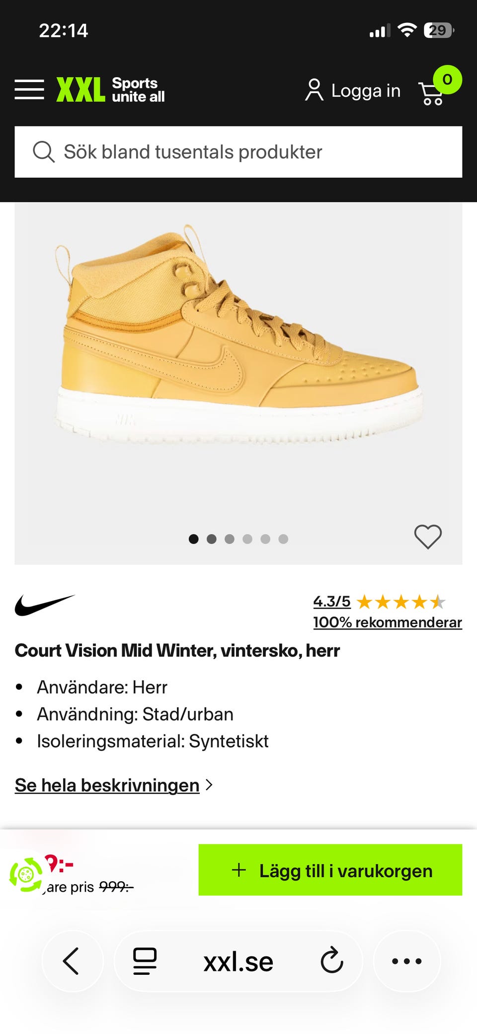Image resolution: width=477 pixels, height=1034 pixels.
Task: Open browser more options menu
Action: click(x=407, y=961)
